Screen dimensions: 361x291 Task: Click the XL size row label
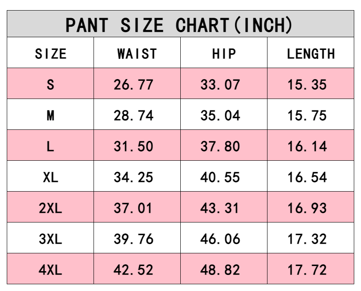click(50, 177)
